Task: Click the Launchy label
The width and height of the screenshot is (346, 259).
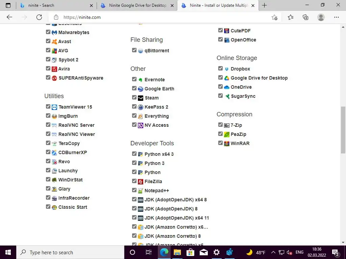Action: (x=68, y=171)
